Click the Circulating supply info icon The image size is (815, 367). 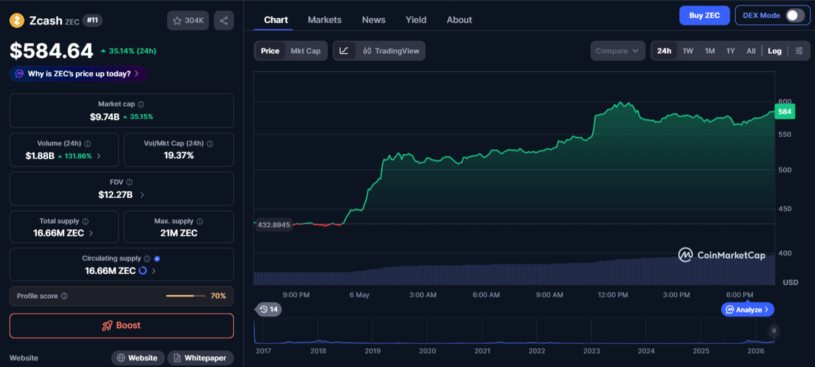(147, 259)
